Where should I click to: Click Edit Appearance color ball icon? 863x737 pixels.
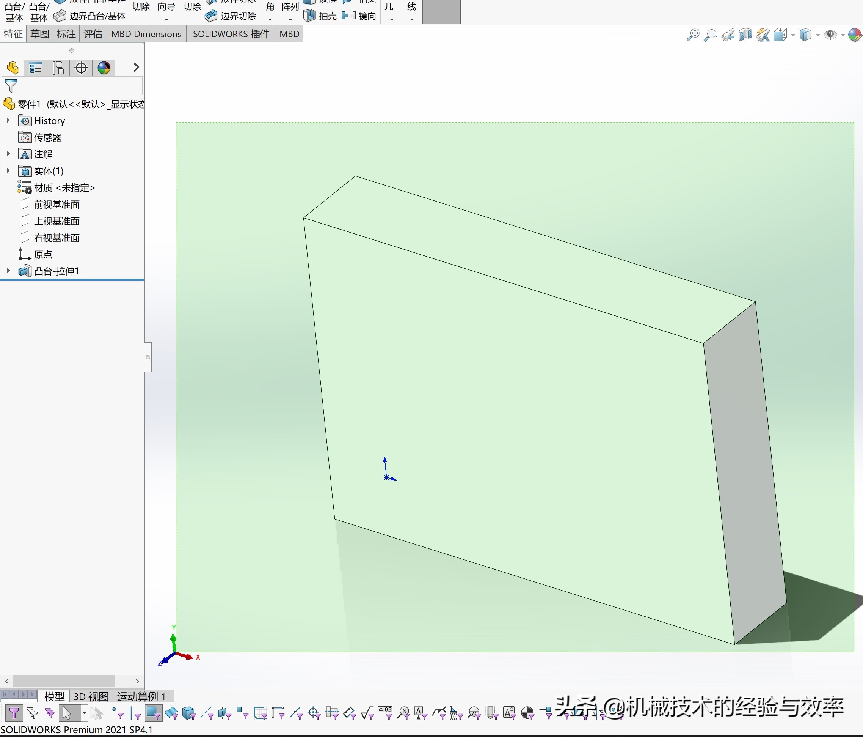pos(855,35)
